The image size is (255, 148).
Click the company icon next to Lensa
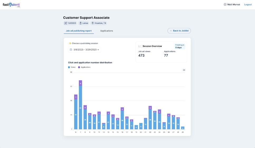(x=80, y=23)
